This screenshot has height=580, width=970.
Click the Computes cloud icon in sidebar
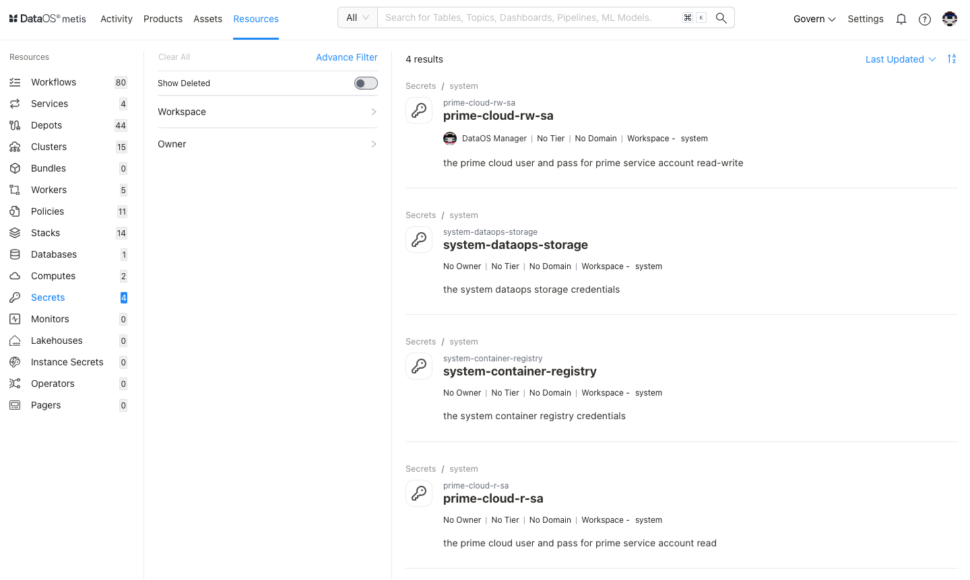pyautogui.click(x=15, y=276)
